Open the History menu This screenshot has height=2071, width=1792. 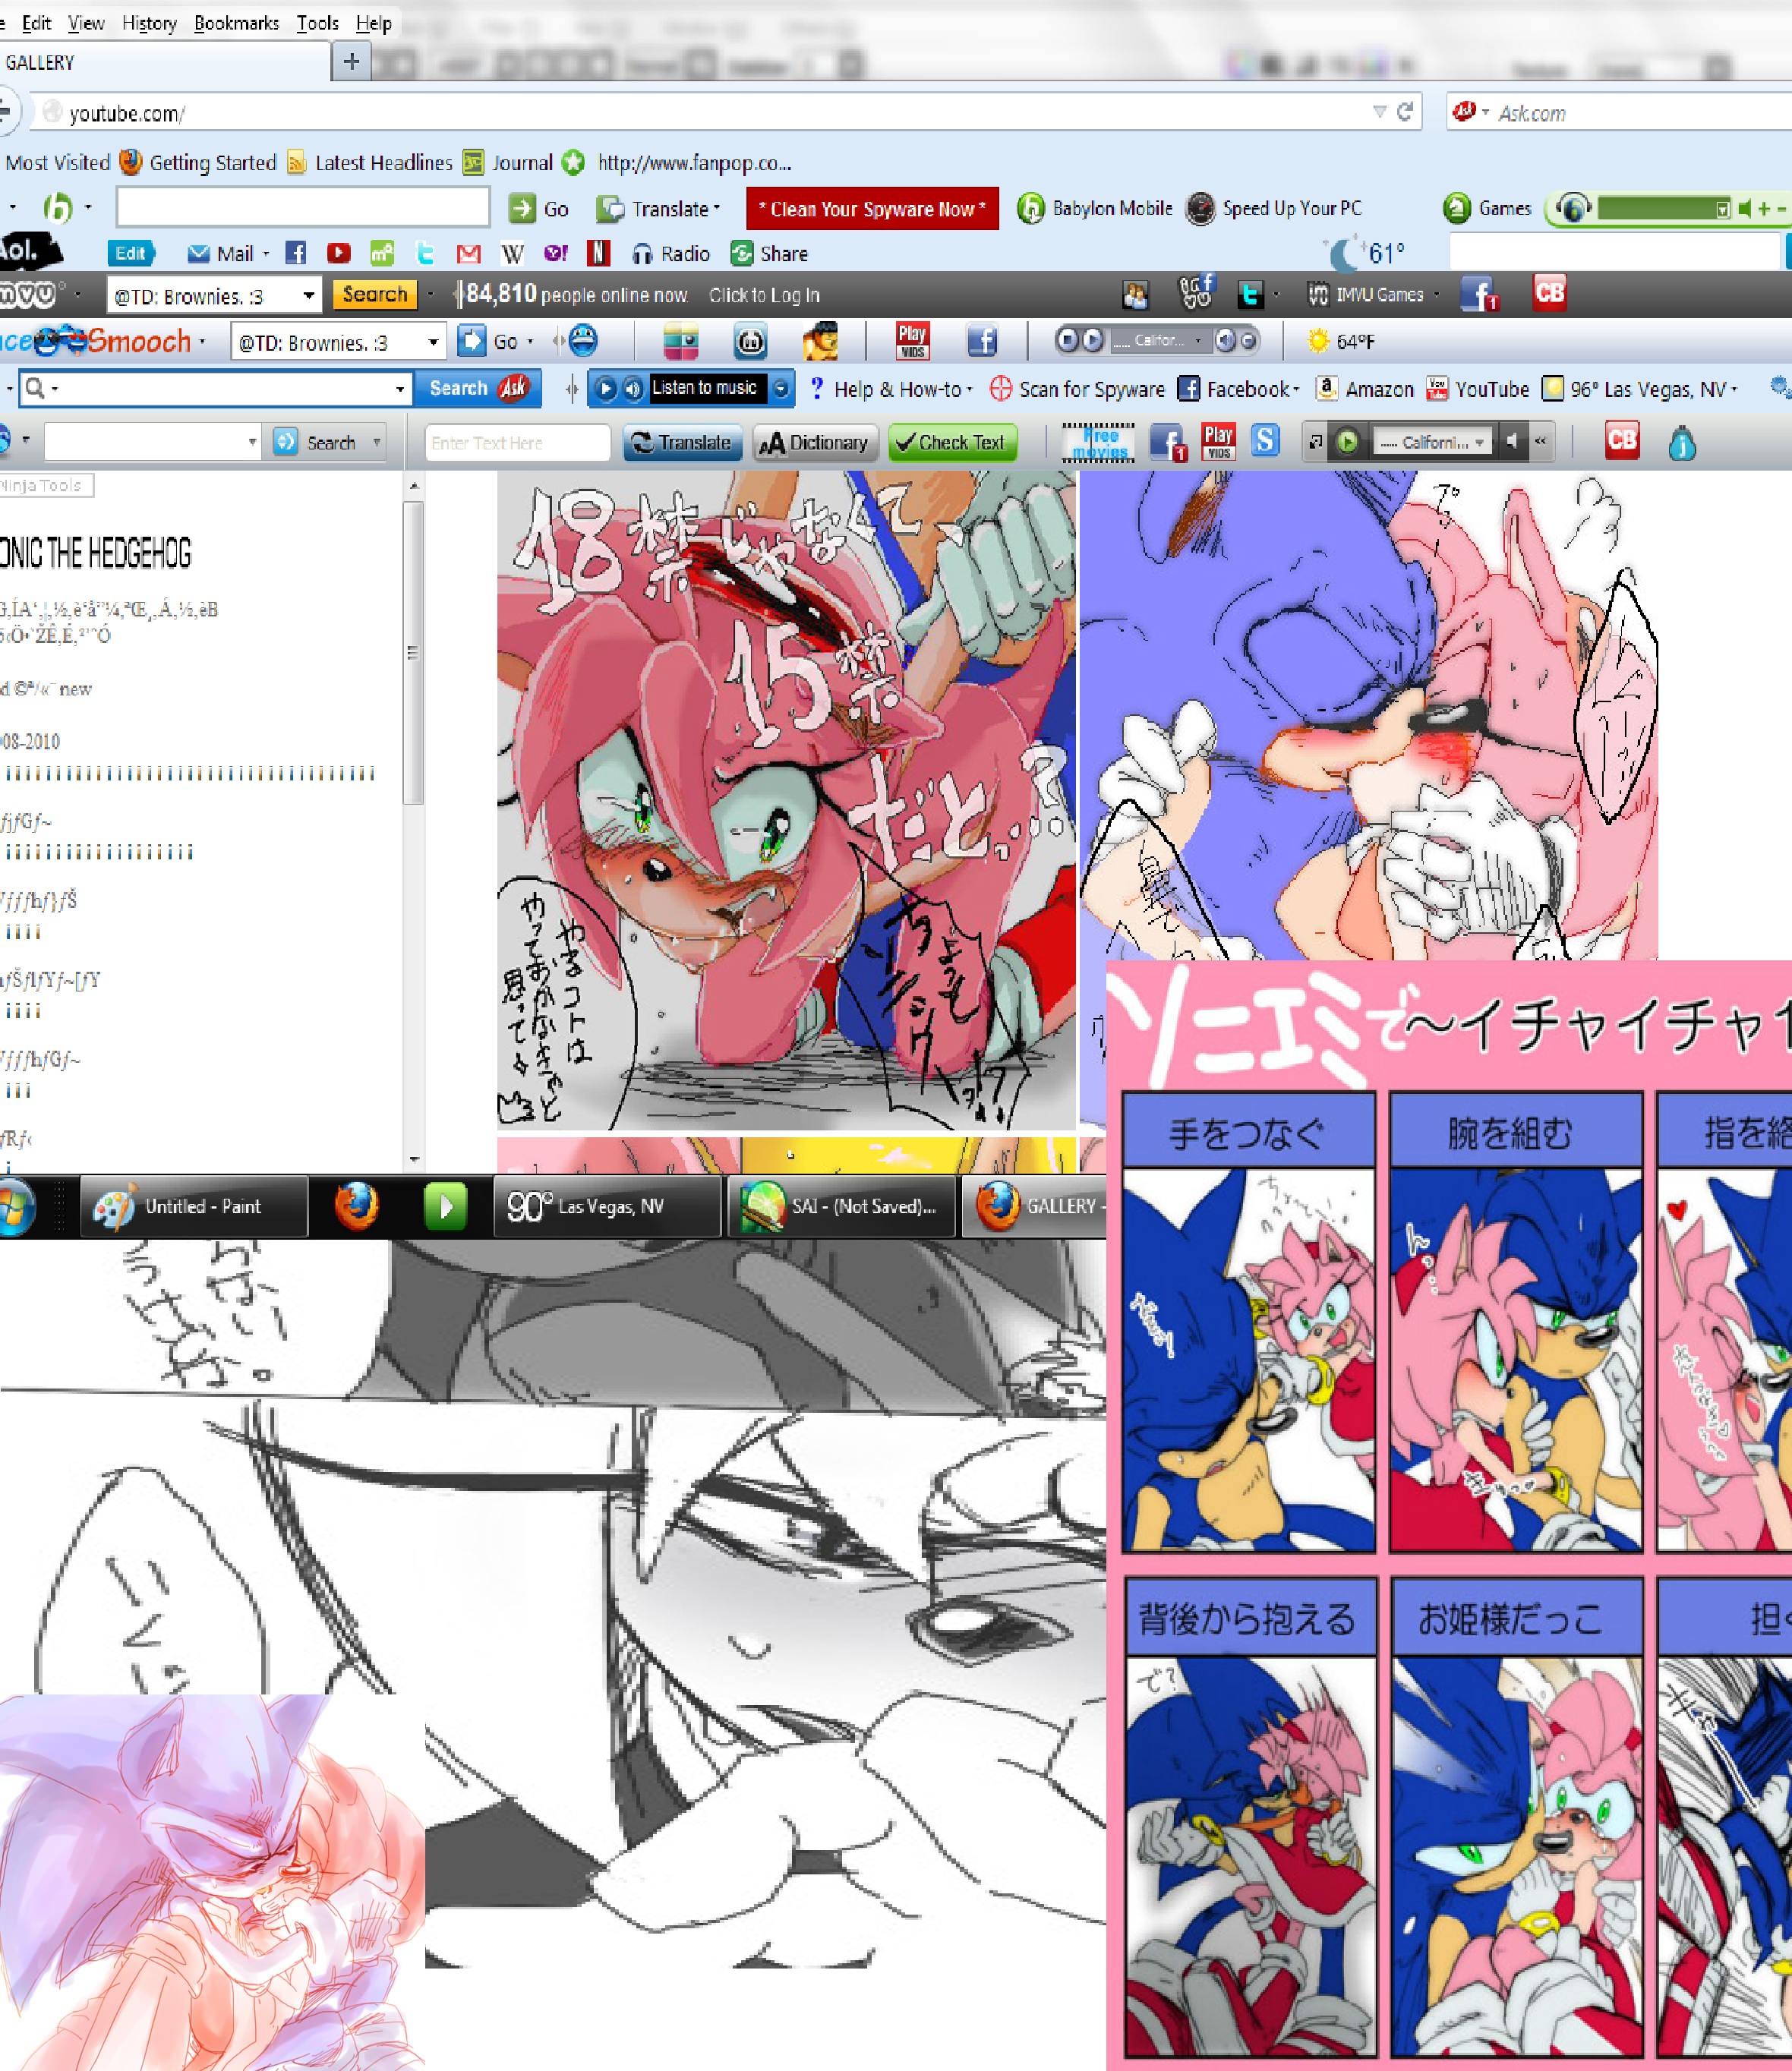pyautogui.click(x=149, y=23)
